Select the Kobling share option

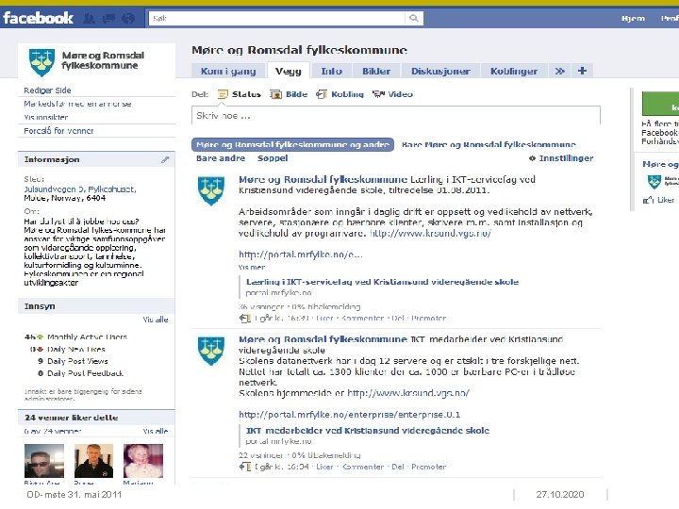pos(339,94)
